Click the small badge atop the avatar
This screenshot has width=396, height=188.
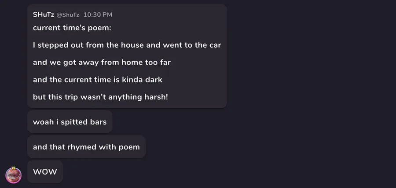(x=13, y=167)
